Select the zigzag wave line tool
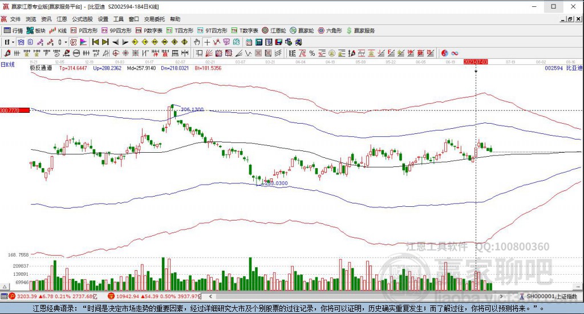 [248, 53]
